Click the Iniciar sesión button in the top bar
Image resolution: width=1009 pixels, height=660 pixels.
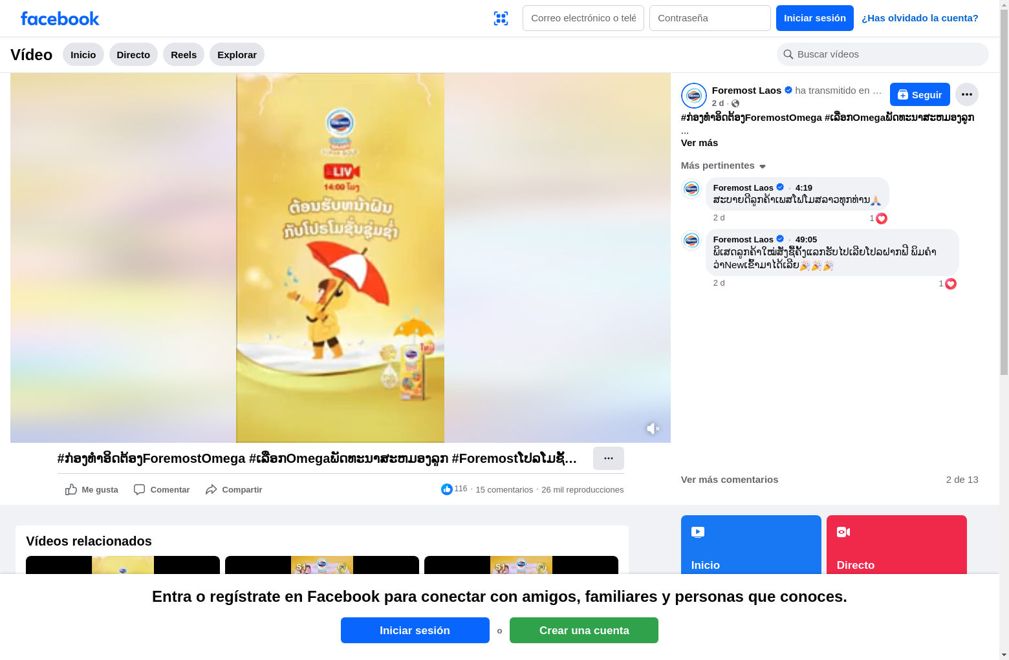pos(815,18)
